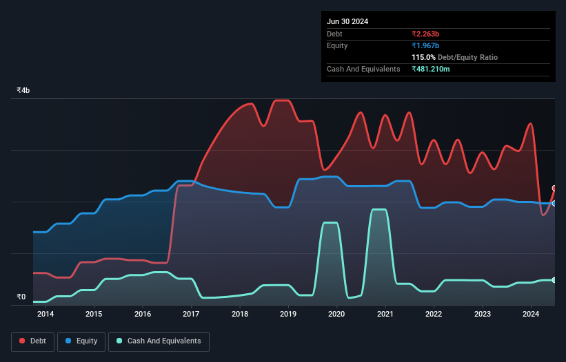Select the 2019 x-axis label

(x=288, y=314)
